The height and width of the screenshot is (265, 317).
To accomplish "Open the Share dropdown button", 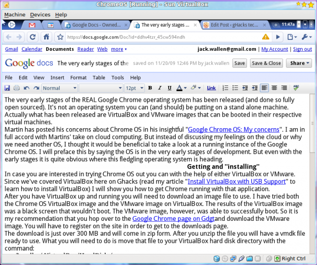I will (x=298, y=63).
